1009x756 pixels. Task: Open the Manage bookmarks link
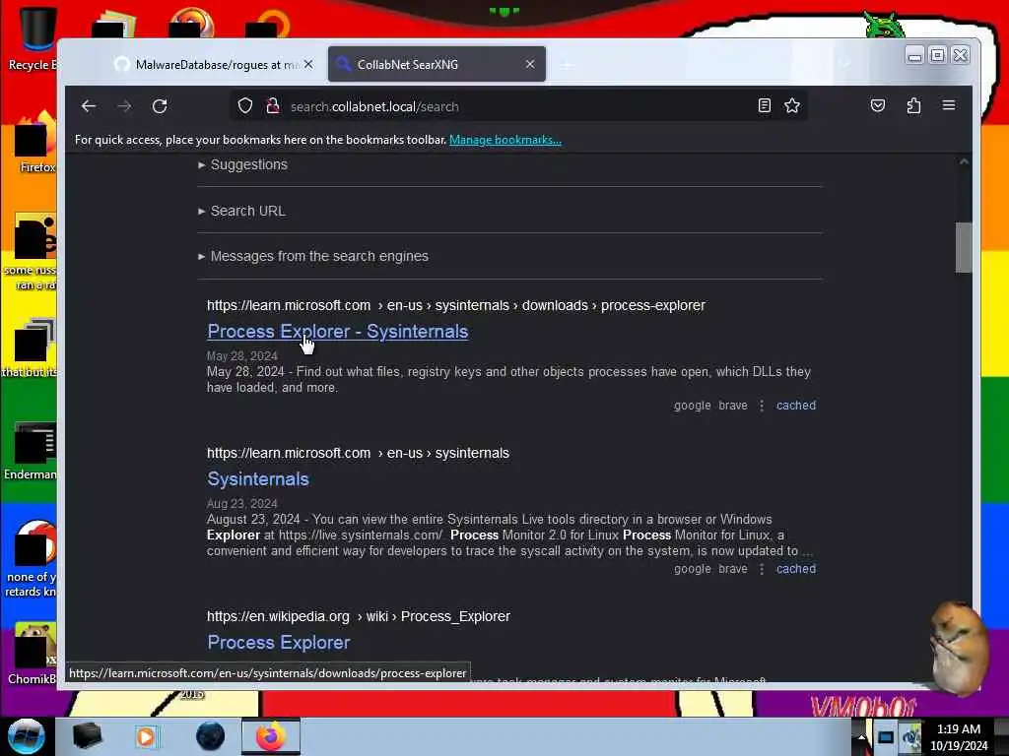505,140
